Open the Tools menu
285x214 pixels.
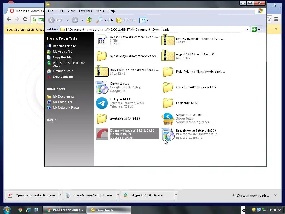click(100, 11)
